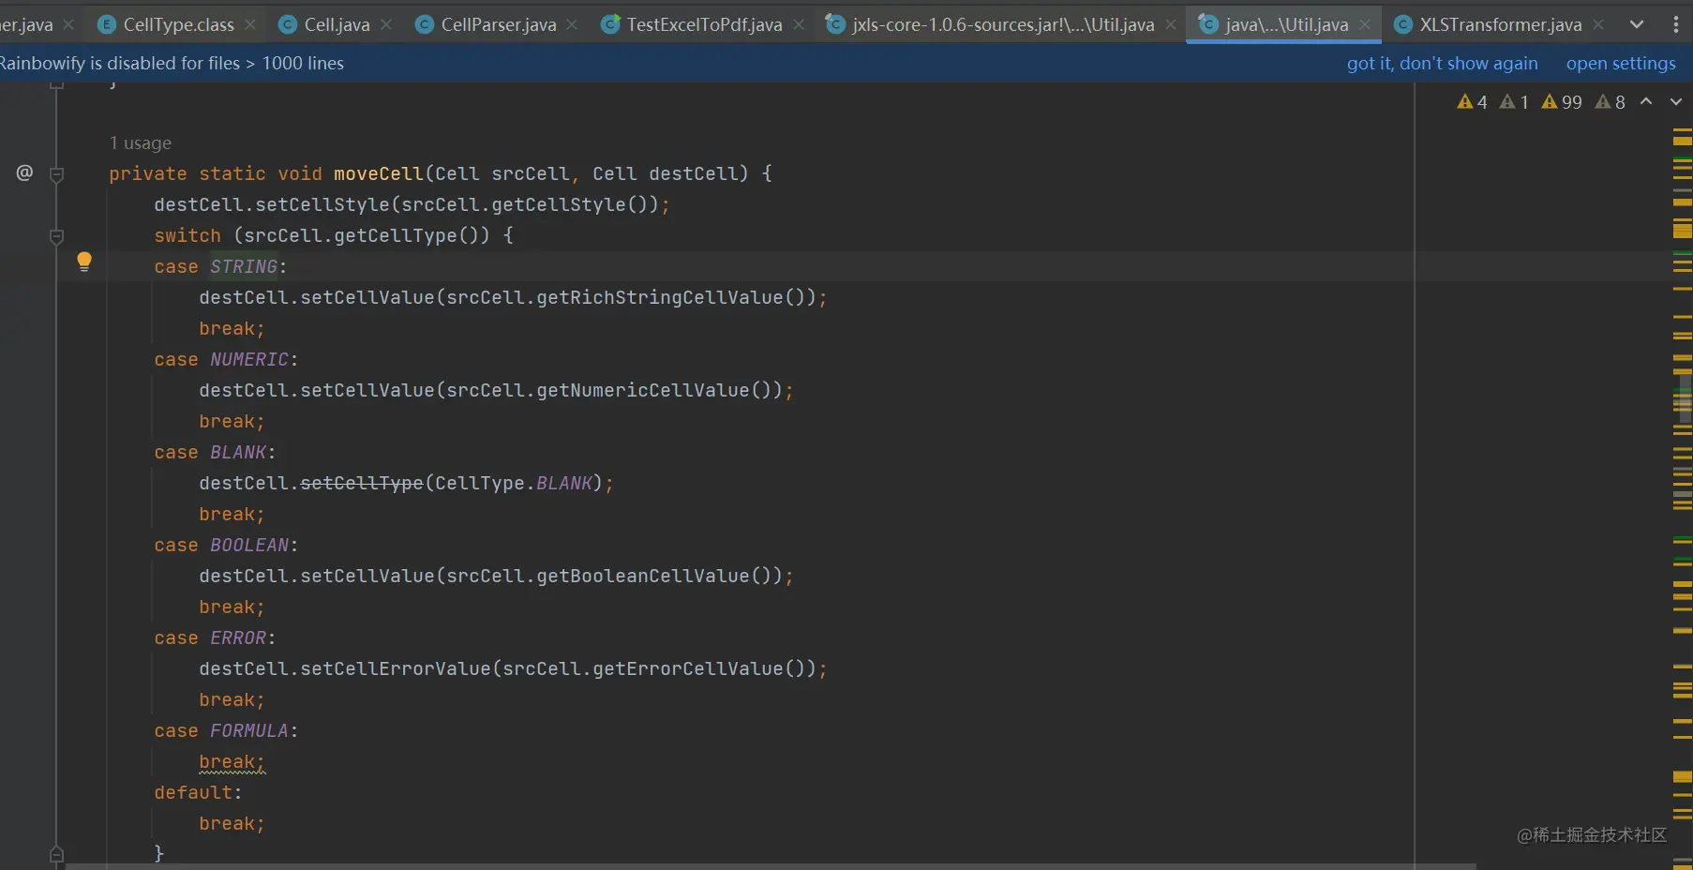Click the annotation gutter icon left of moveCell
1693x870 pixels.
(x=23, y=172)
